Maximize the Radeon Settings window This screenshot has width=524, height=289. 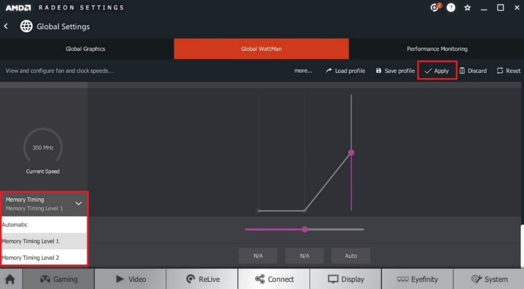[500, 8]
